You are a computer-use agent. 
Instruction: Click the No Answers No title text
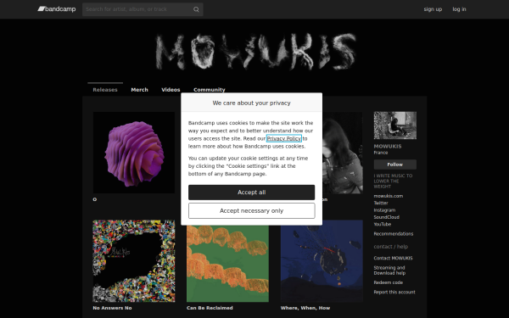pos(112,308)
